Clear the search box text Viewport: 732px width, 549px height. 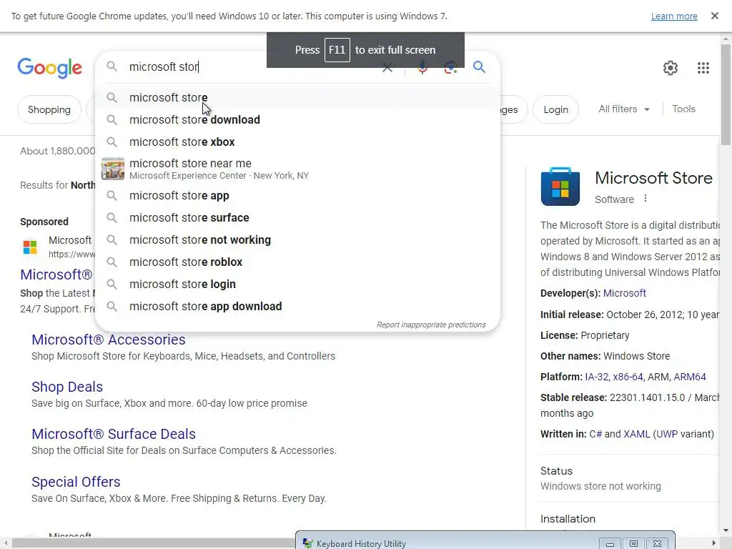387,68
